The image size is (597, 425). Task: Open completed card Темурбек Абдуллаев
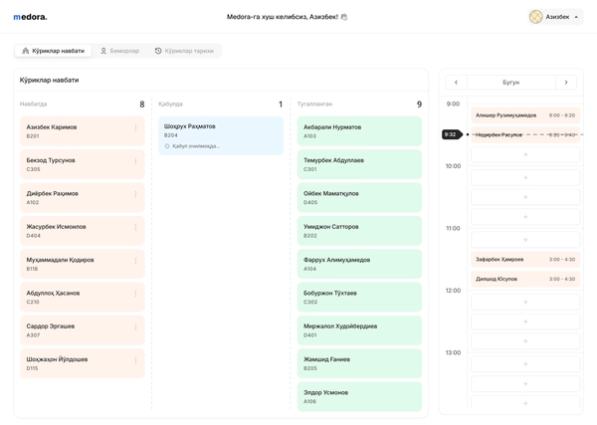(359, 164)
